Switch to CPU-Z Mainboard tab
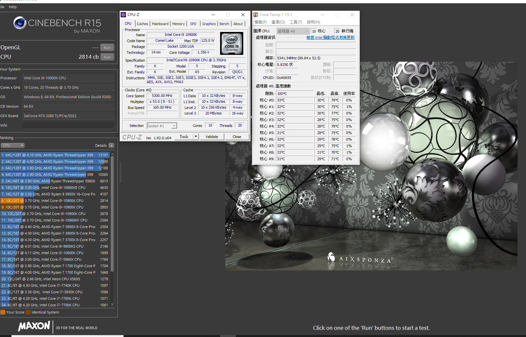 [x=160, y=24]
